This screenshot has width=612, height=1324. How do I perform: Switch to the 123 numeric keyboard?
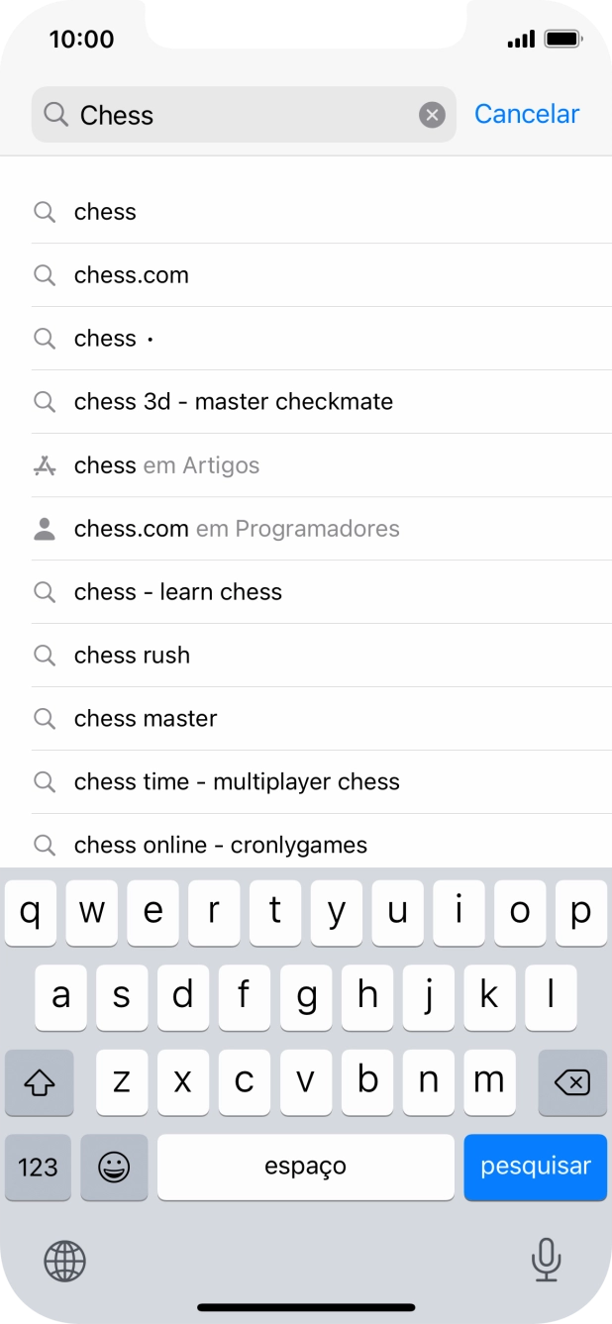pyautogui.click(x=38, y=1167)
